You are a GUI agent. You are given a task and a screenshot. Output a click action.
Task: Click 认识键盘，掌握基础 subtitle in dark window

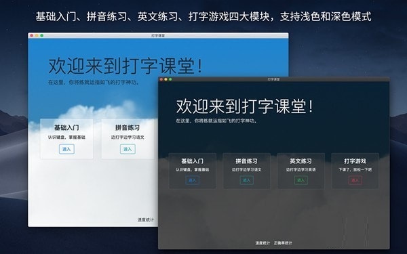coord(193,170)
